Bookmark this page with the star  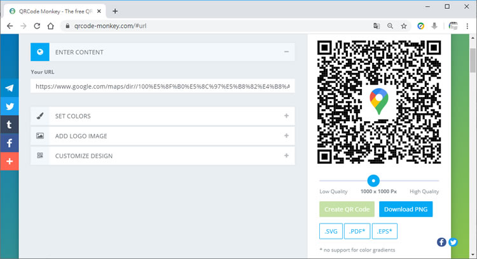(x=404, y=26)
